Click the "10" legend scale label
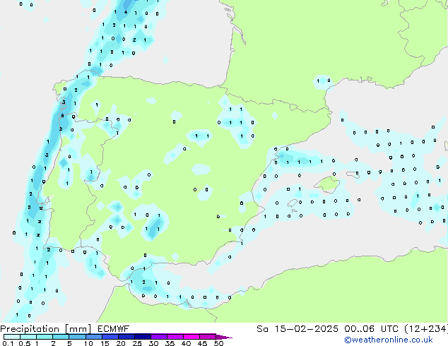Viewport: 448px width, 346px height. (88, 343)
